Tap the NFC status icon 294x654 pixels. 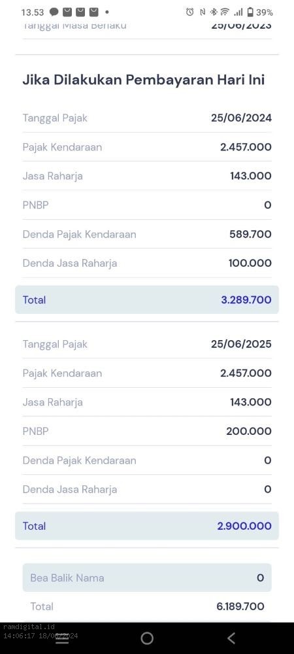click(x=203, y=12)
